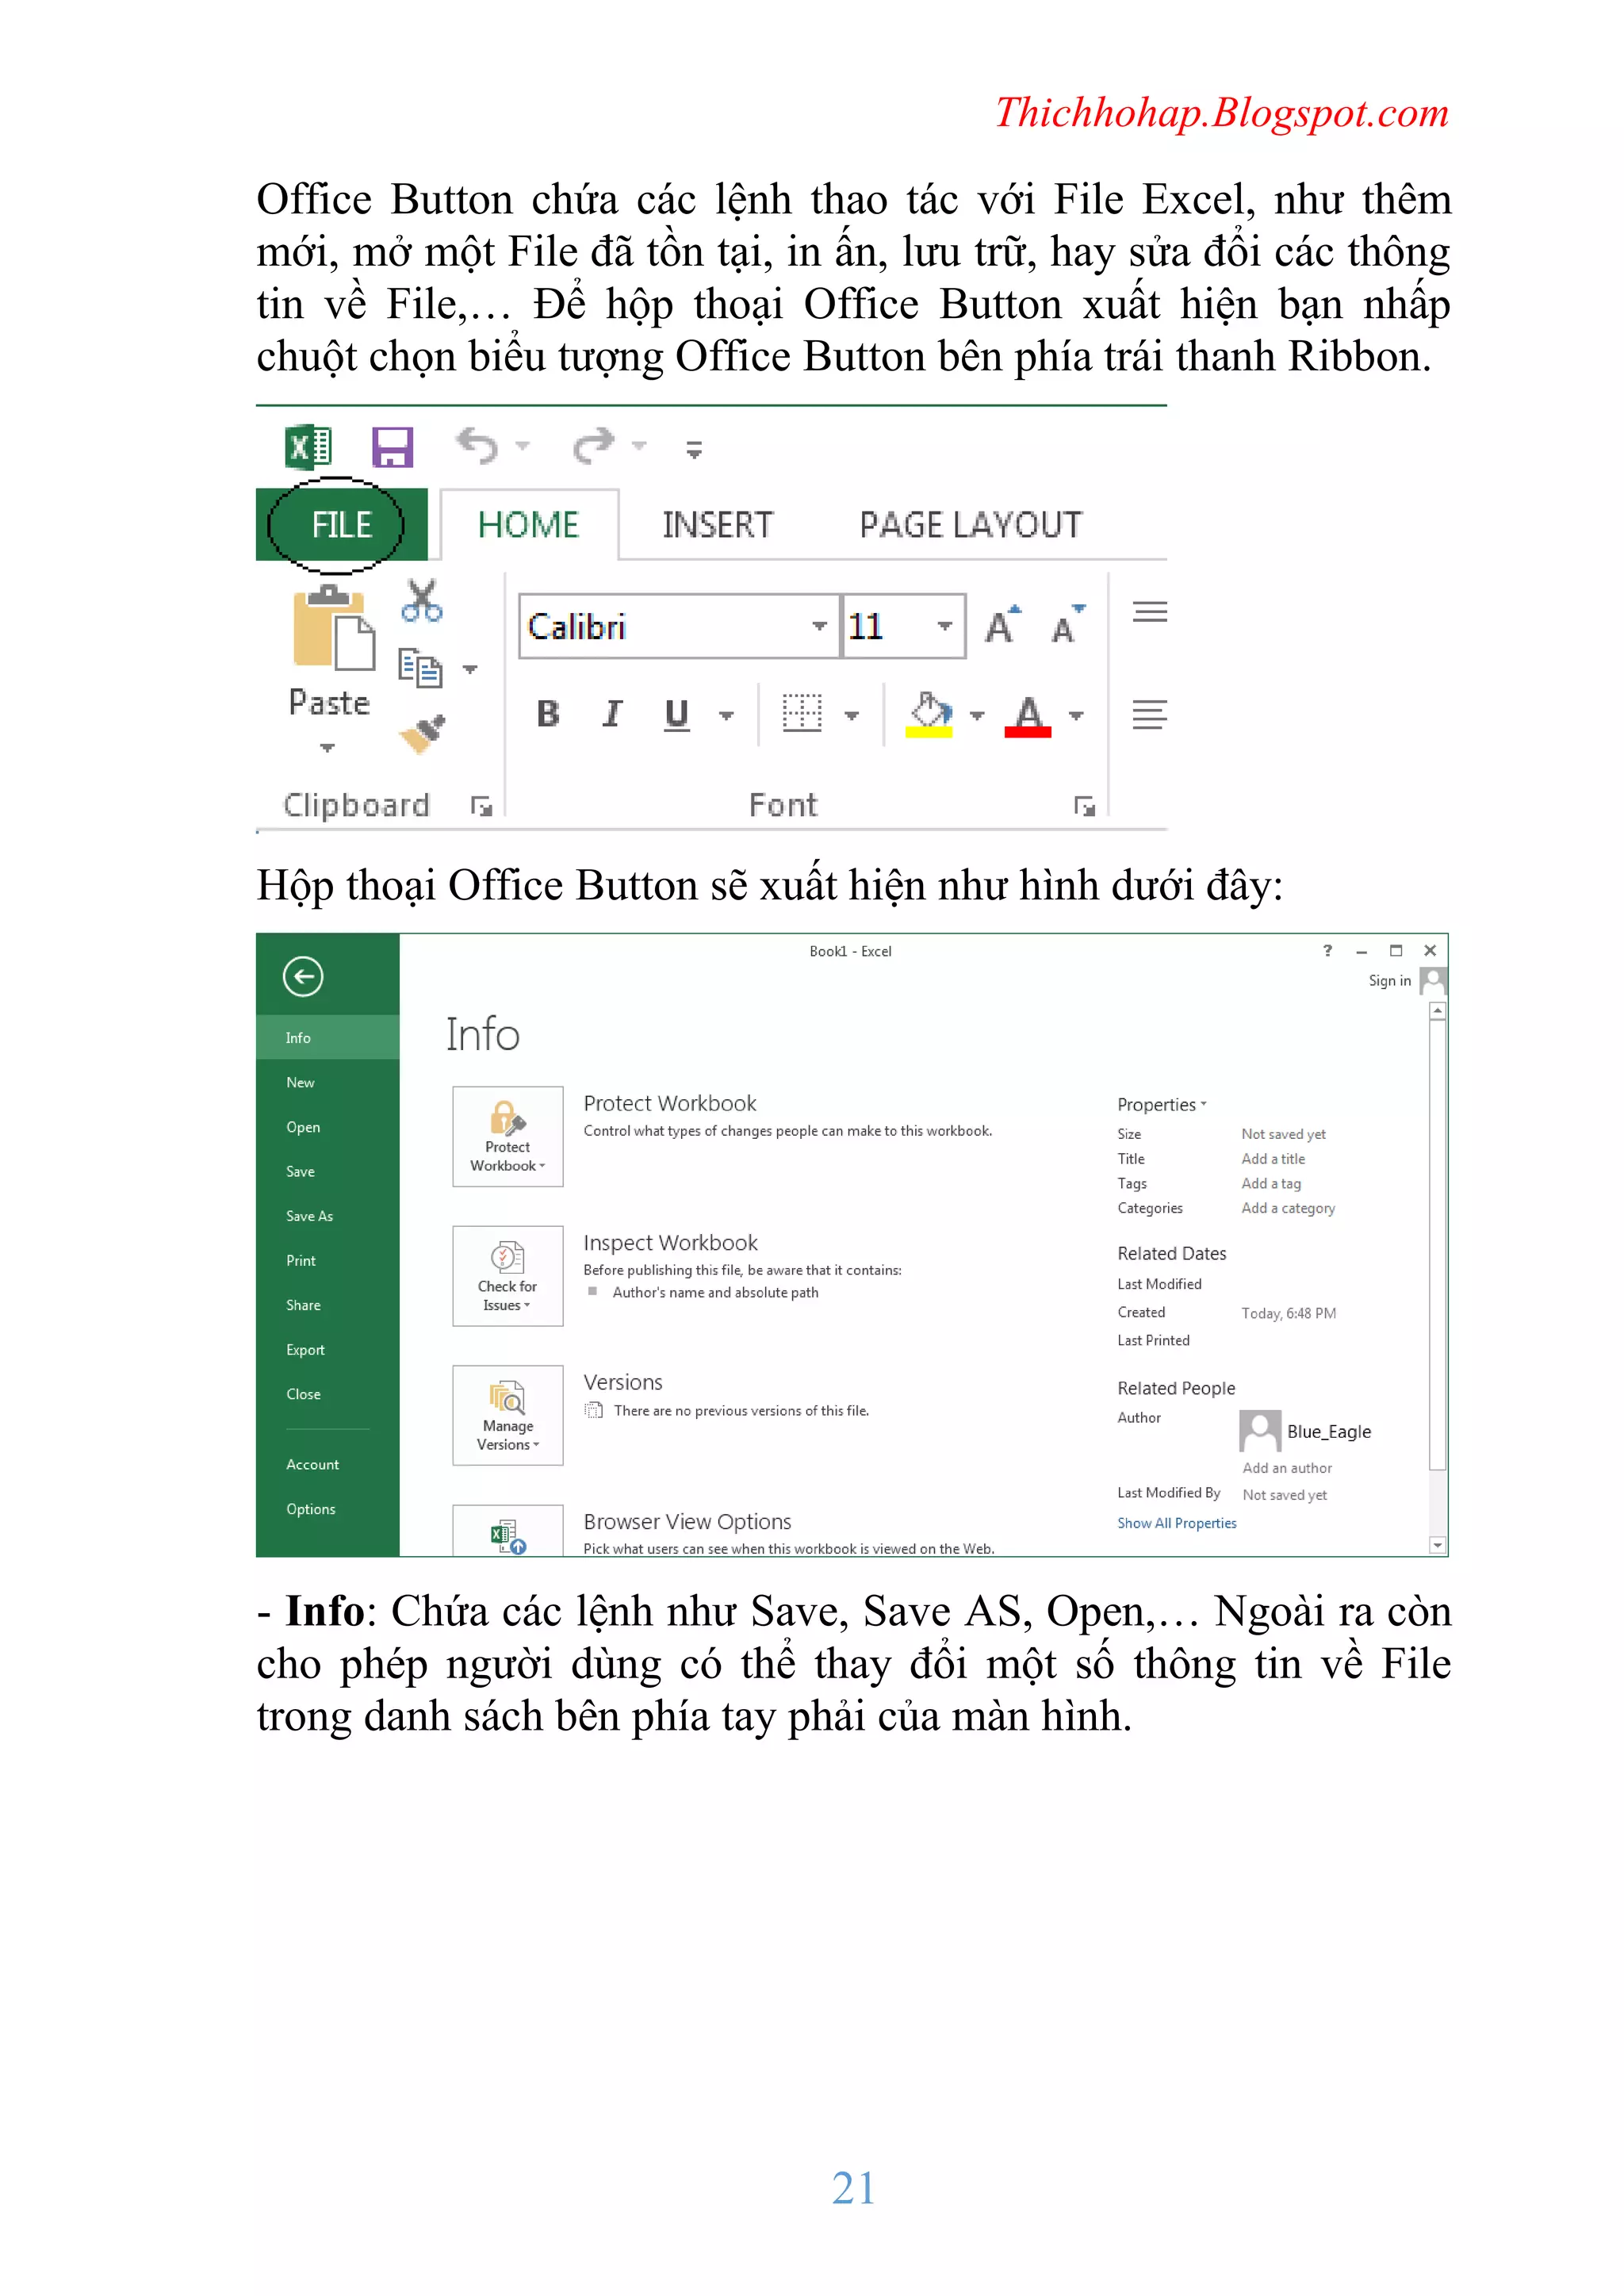This screenshot has height=2296, width=1624.
Task: Toggle Underline formatting
Action: coord(677,714)
